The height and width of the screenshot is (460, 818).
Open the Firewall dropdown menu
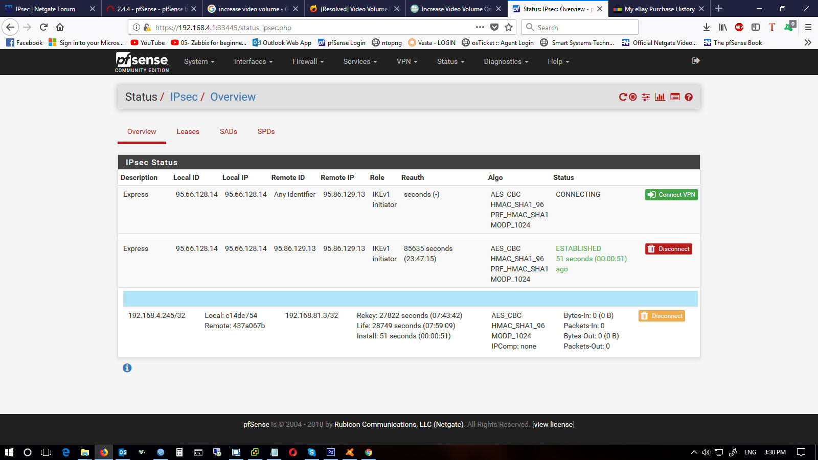coord(308,61)
